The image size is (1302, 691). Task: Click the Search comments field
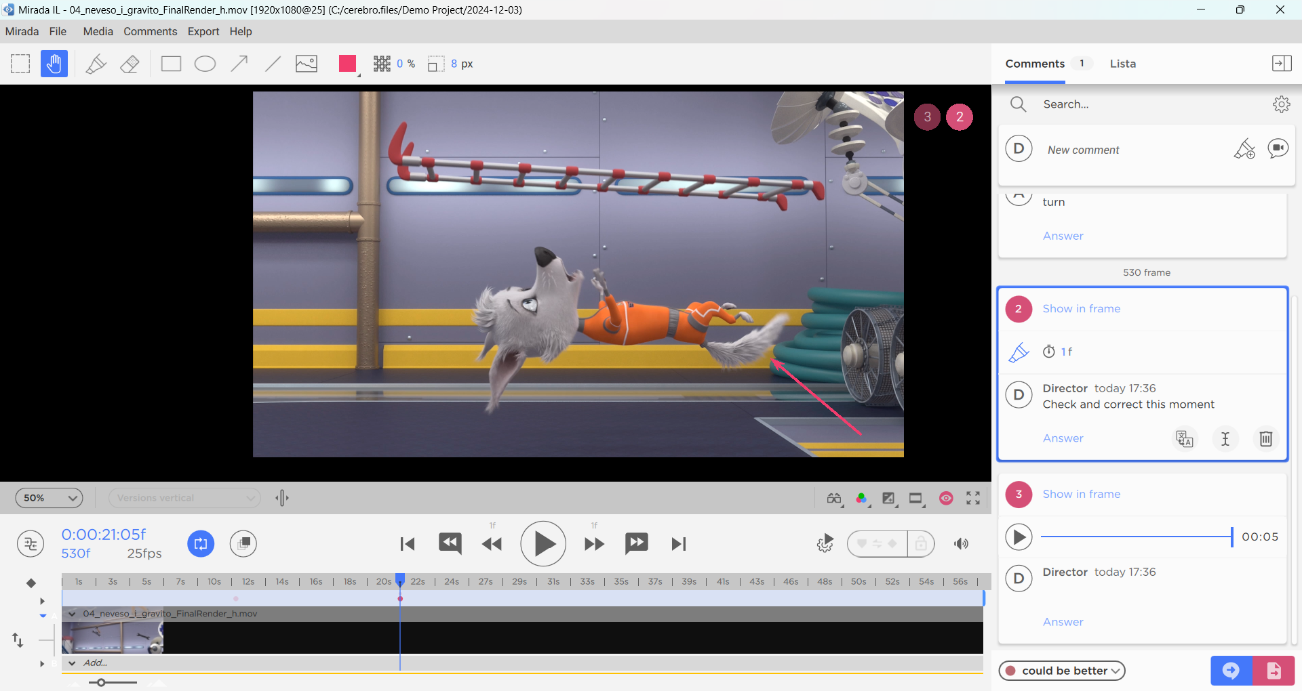(1146, 104)
